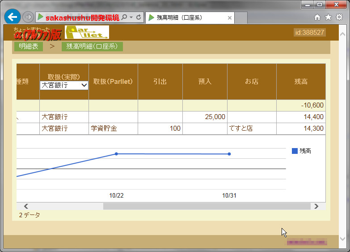
Task: Click the 残高 blue legend swatch
Action: pyautogui.click(x=295, y=151)
